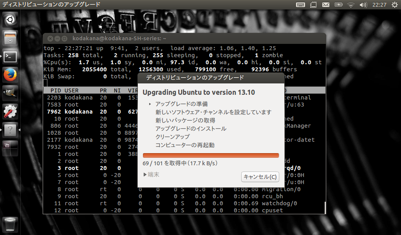Click step クリーンアップ
Viewport: 401px width, 235px height.
[x=173, y=137]
